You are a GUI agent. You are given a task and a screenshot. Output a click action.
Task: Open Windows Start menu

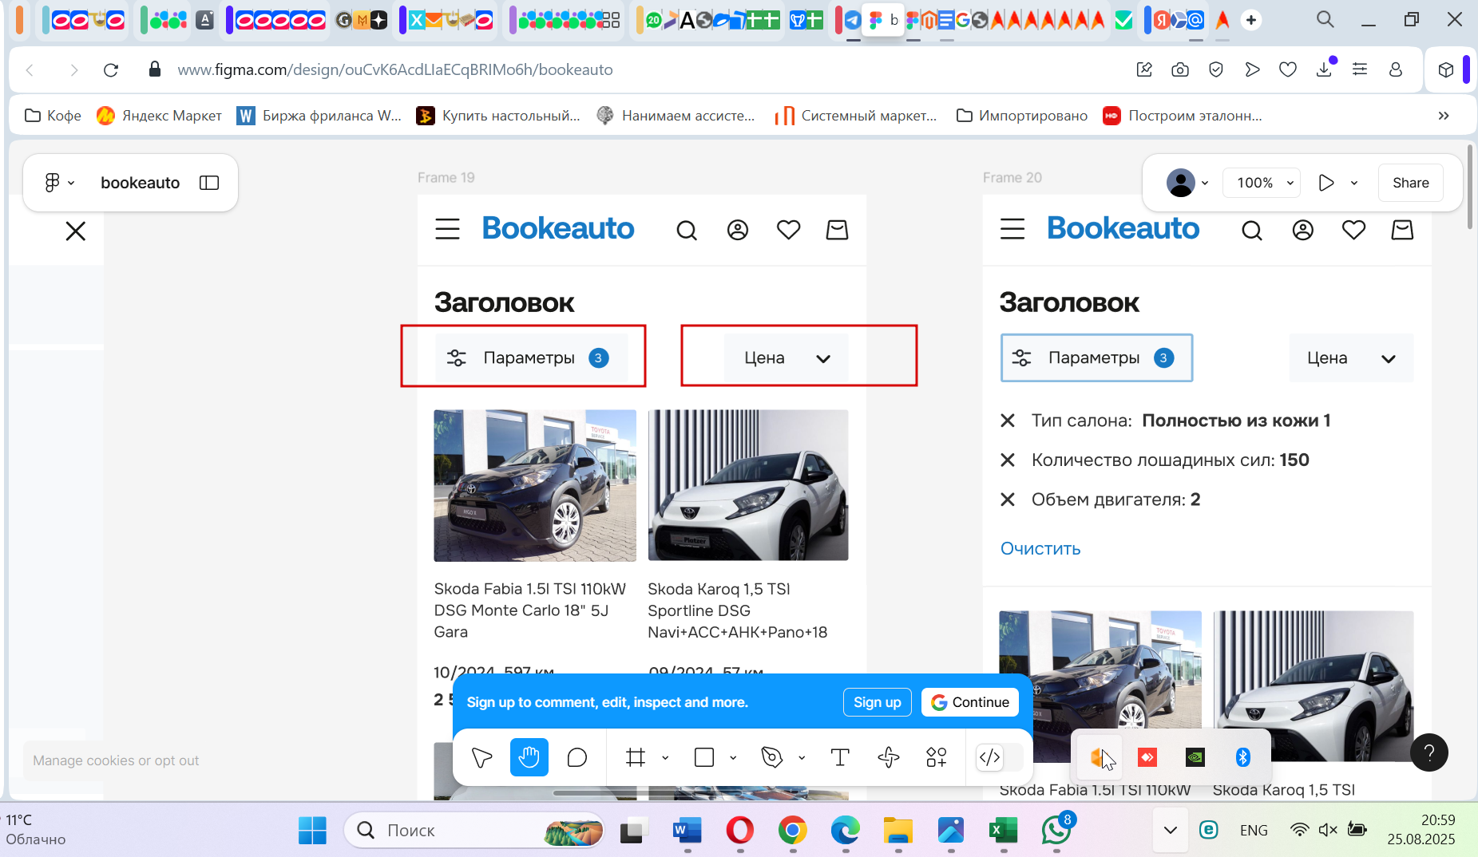click(x=312, y=831)
